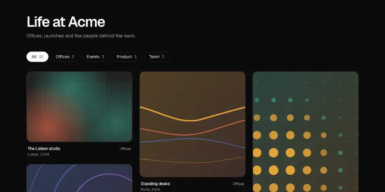Click the Offices, launches subtitle text

coord(81,36)
